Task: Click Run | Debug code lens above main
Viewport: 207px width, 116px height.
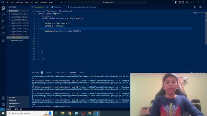Action: point(46,16)
